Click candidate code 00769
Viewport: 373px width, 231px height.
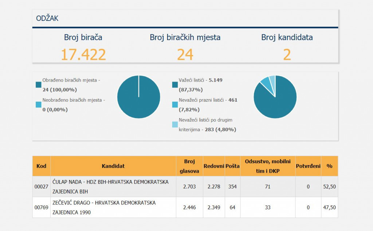42,207
